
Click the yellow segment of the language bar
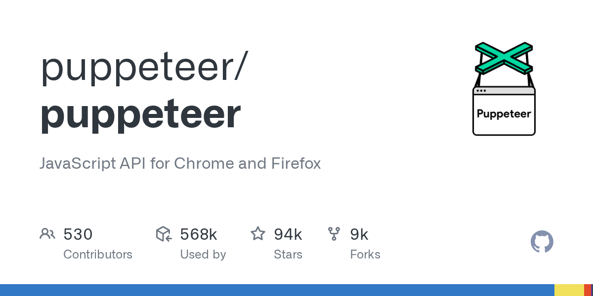pos(569,290)
